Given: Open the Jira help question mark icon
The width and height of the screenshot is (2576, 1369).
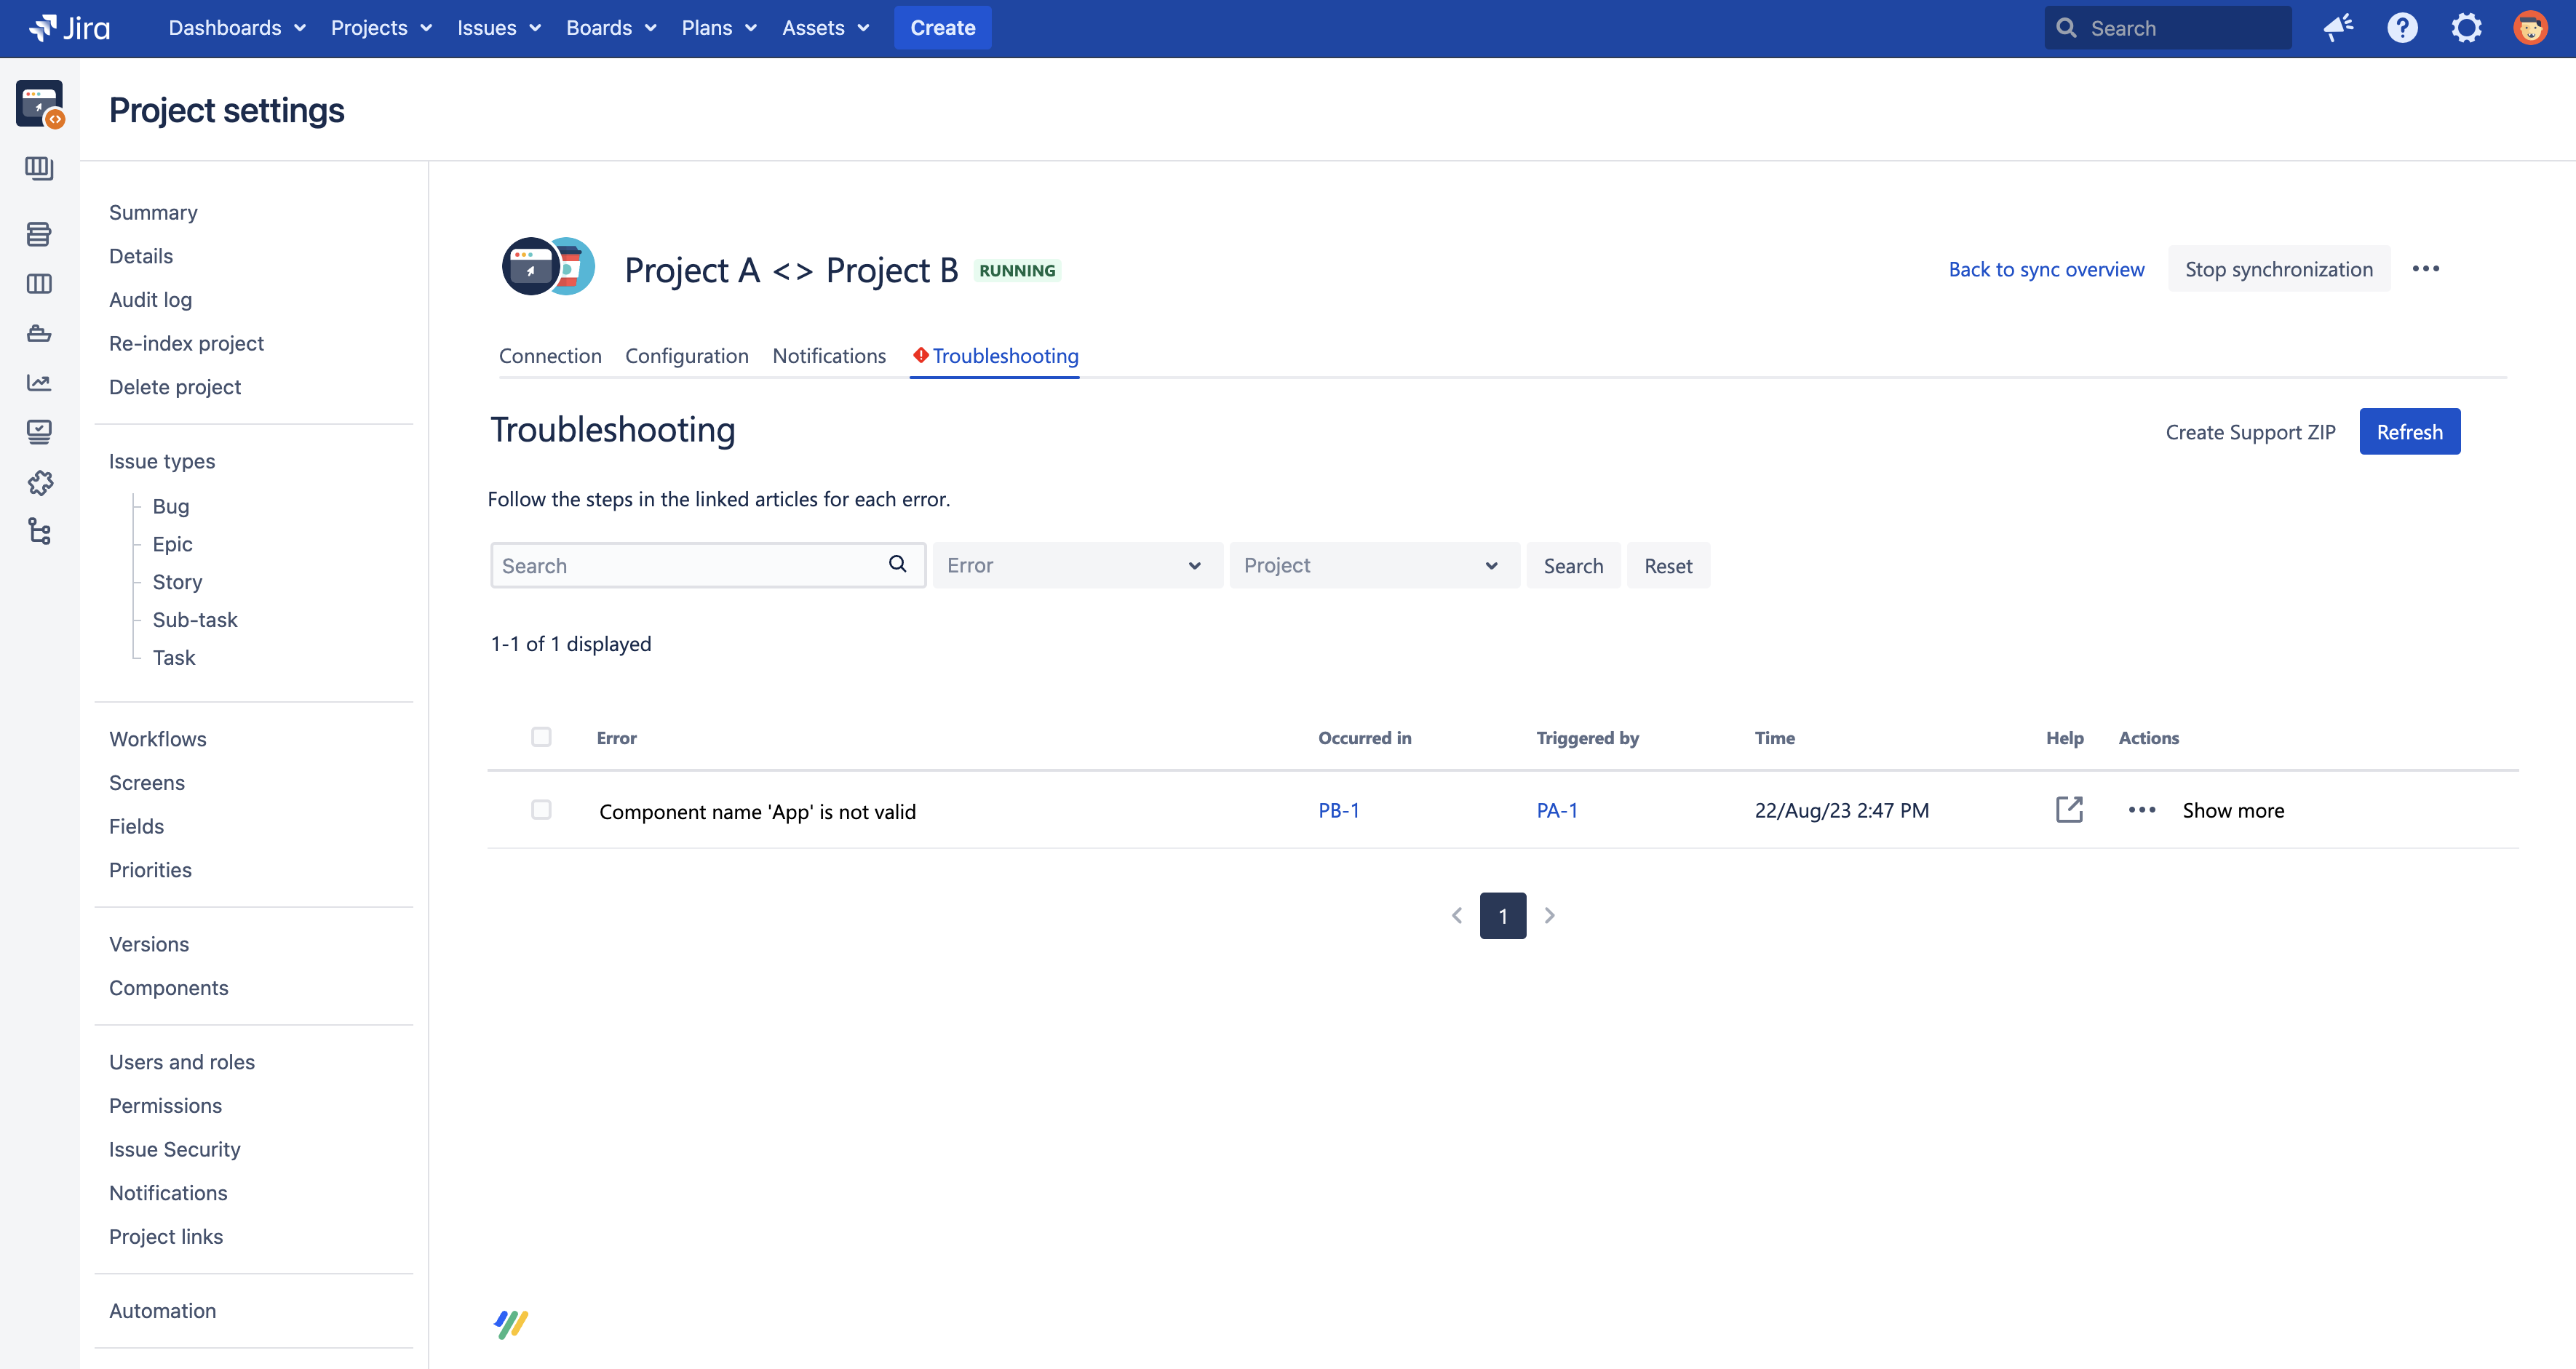Looking at the screenshot, I should (x=2402, y=28).
